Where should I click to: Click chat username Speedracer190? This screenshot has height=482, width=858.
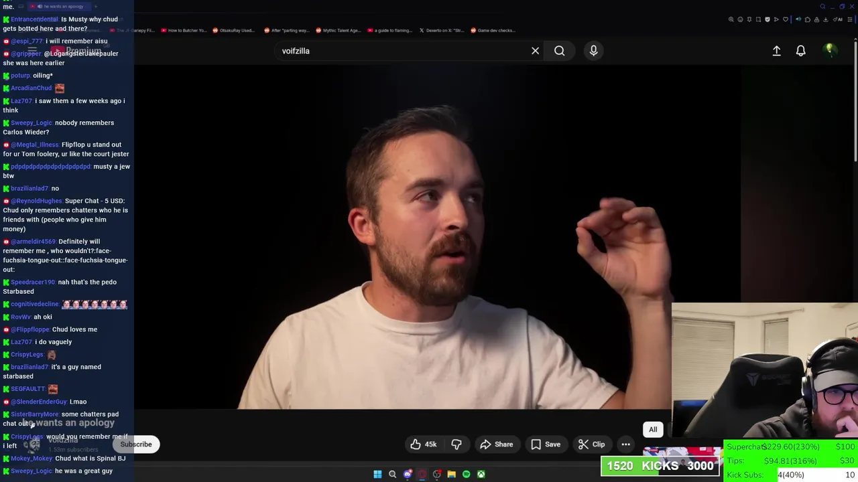pyautogui.click(x=32, y=283)
